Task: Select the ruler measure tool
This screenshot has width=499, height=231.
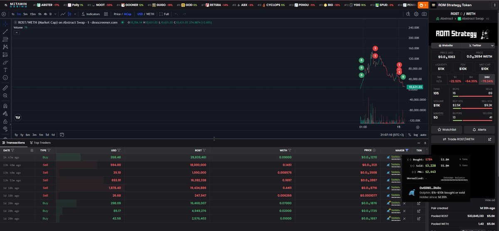Action: point(5,88)
